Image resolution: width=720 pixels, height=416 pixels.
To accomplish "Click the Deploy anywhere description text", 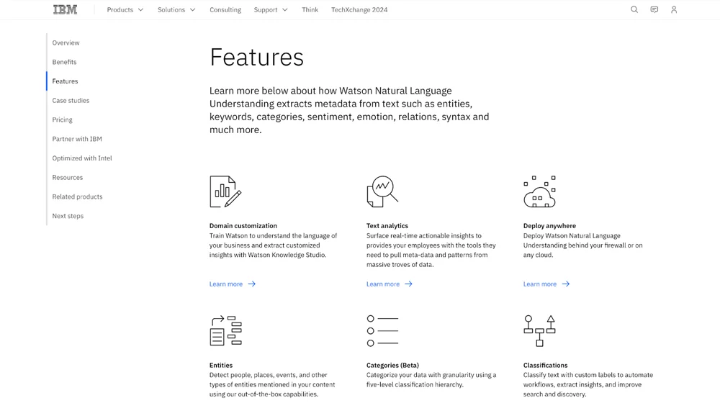I will 582,245.
